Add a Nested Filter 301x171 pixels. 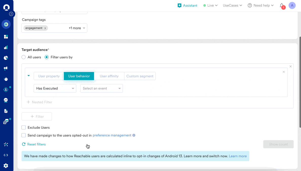[x=39, y=102]
